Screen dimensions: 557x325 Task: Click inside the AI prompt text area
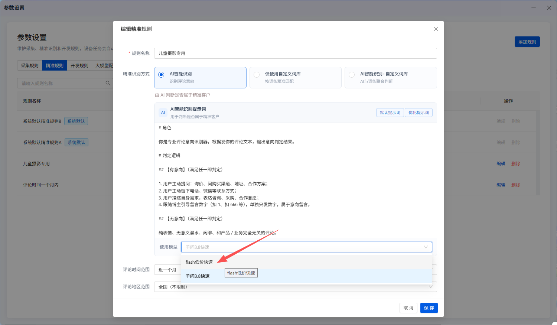pos(296,180)
